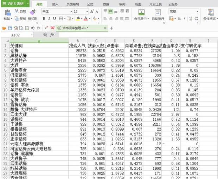Click the Paste icon
This screenshot has width=218, height=181.
[8, 13]
